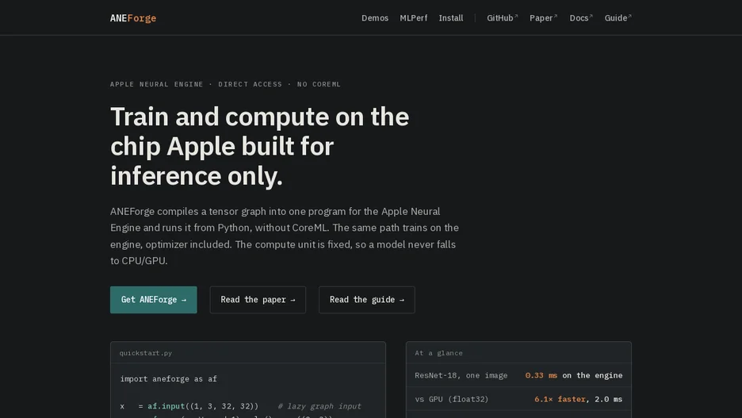Screen dimensions: 742x418
Task: Click the 'Train and compute' headline
Action: [260, 146]
